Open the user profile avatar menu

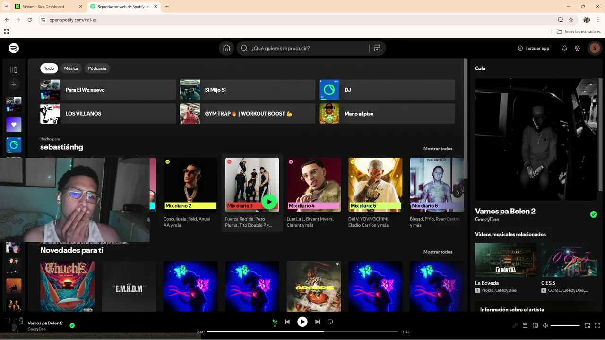click(x=595, y=48)
